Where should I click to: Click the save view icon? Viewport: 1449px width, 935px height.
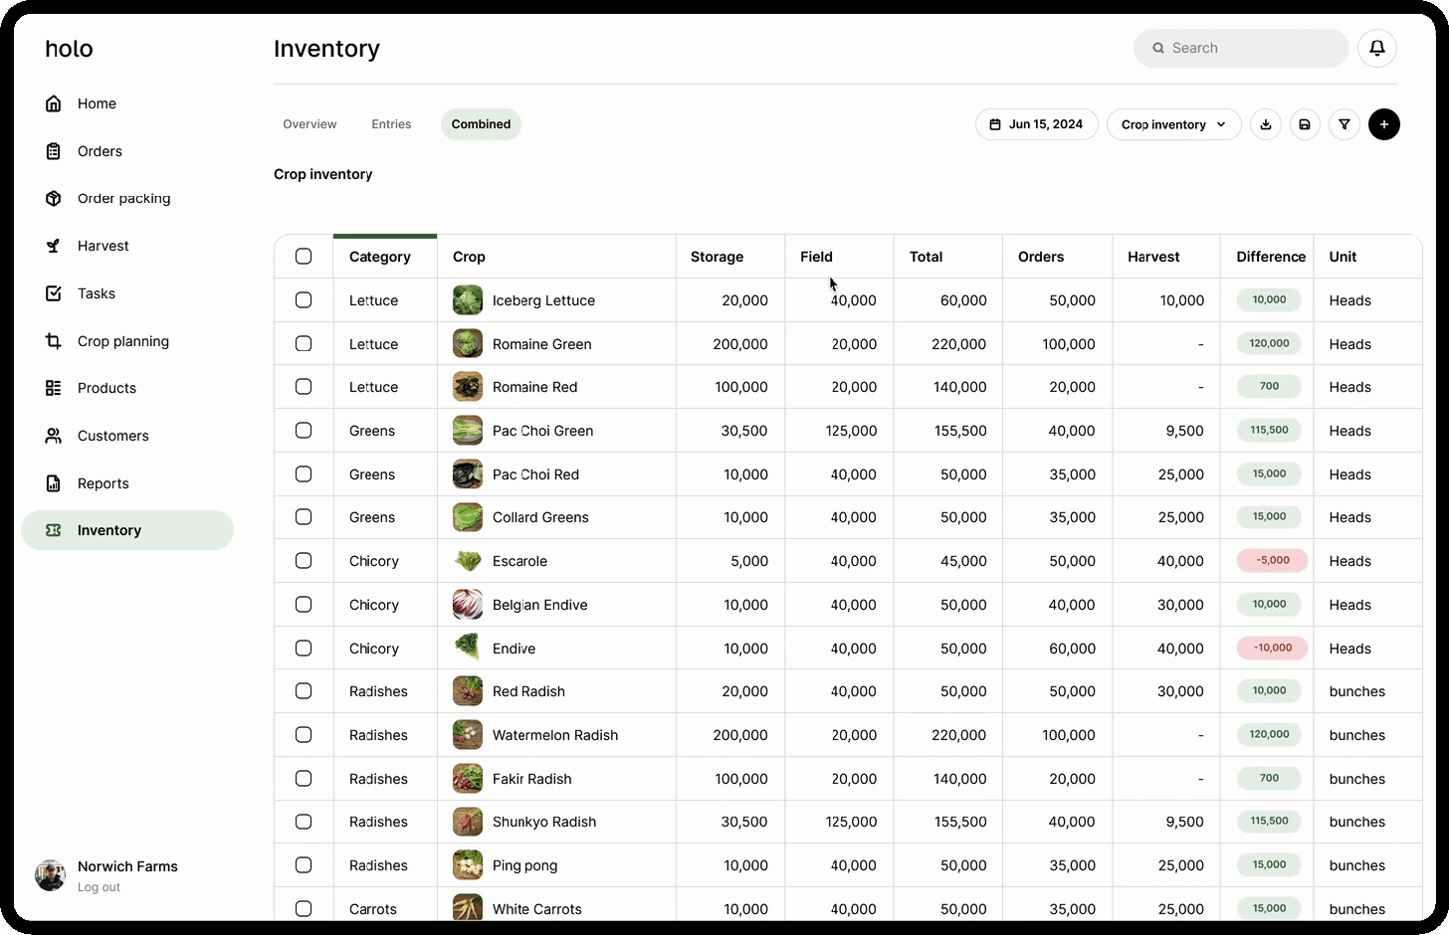click(x=1305, y=124)
